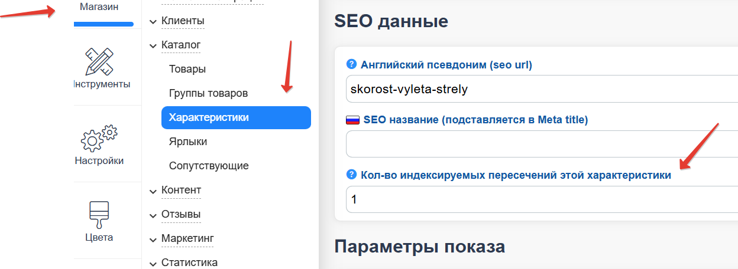Click help icon beside Английский псевдоним

352,64
